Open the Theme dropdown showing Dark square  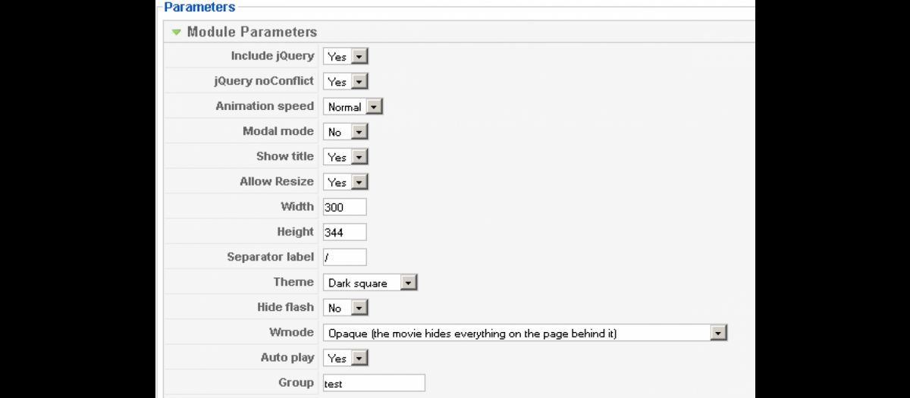pos(370,283)
